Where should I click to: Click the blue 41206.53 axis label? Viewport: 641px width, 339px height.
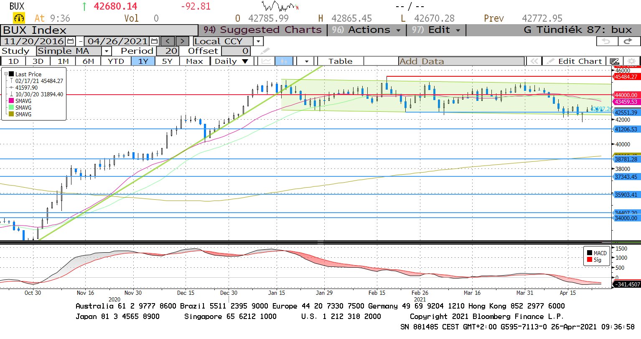626,129
